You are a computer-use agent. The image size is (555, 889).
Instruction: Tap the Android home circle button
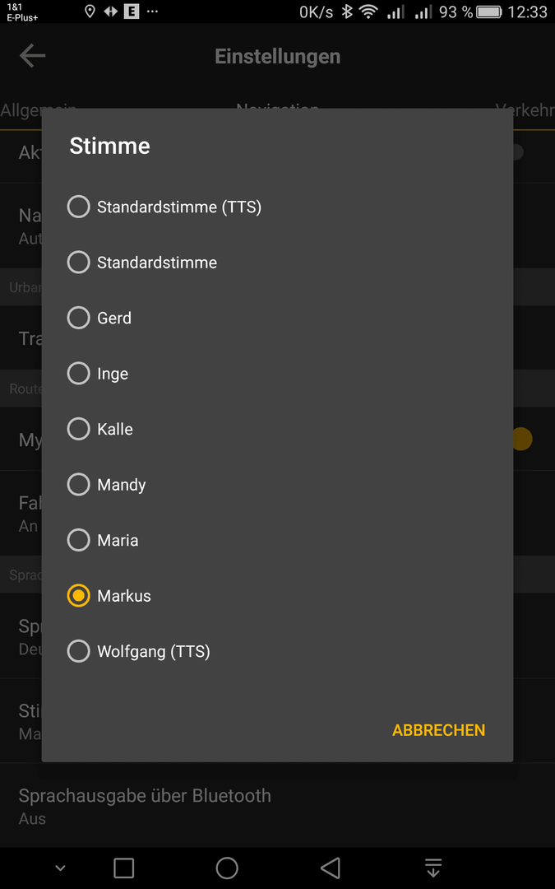point(227,868)
